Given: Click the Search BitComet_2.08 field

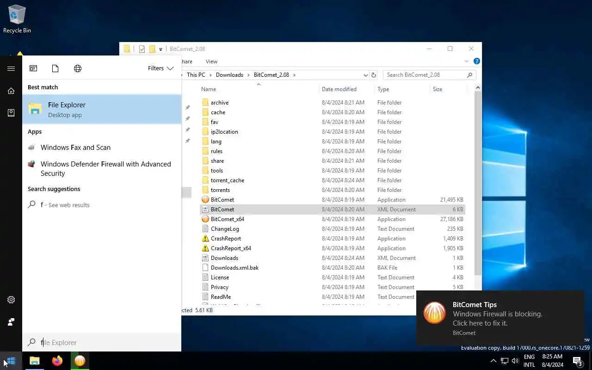Looking at the screenshot, I should click(429, 75).
